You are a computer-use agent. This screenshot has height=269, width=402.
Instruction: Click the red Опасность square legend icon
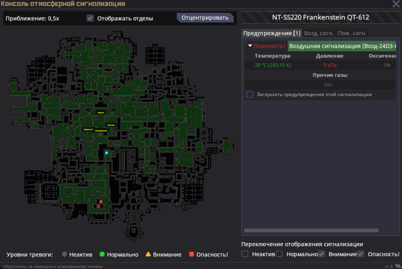point(191,254)
